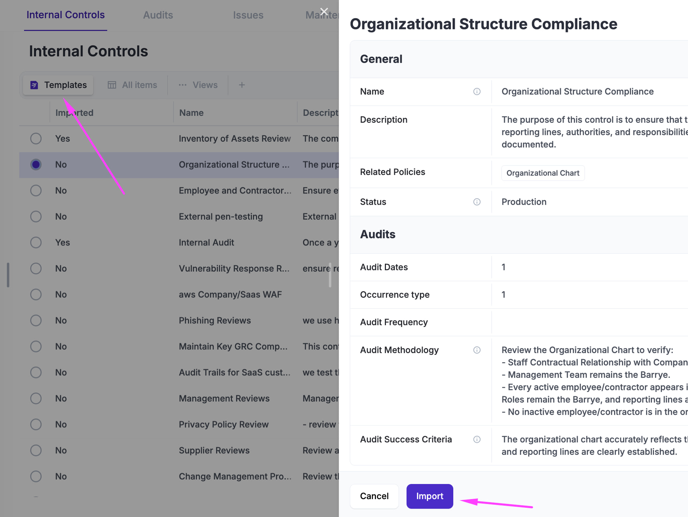Image resolution: width=688 pixels, height=517 pixels.
Task: Close the side panel with X icon
Action: click(x=324, y=11)
